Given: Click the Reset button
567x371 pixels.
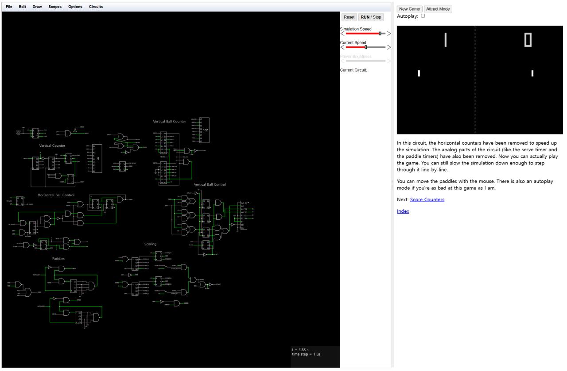Looking at the screenshot, I should [349, 17].
